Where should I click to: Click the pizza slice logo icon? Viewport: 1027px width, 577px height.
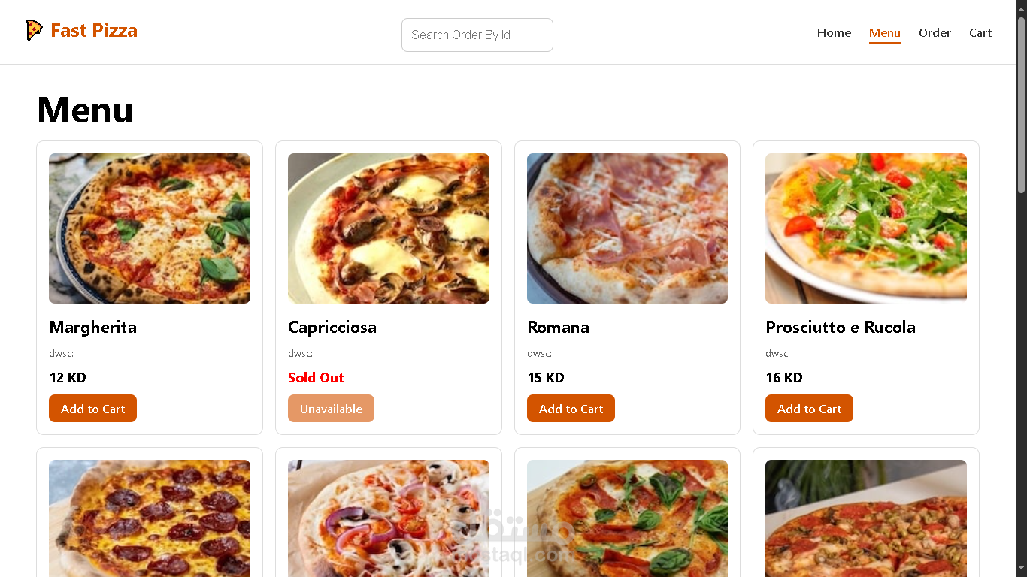point(34,30)
